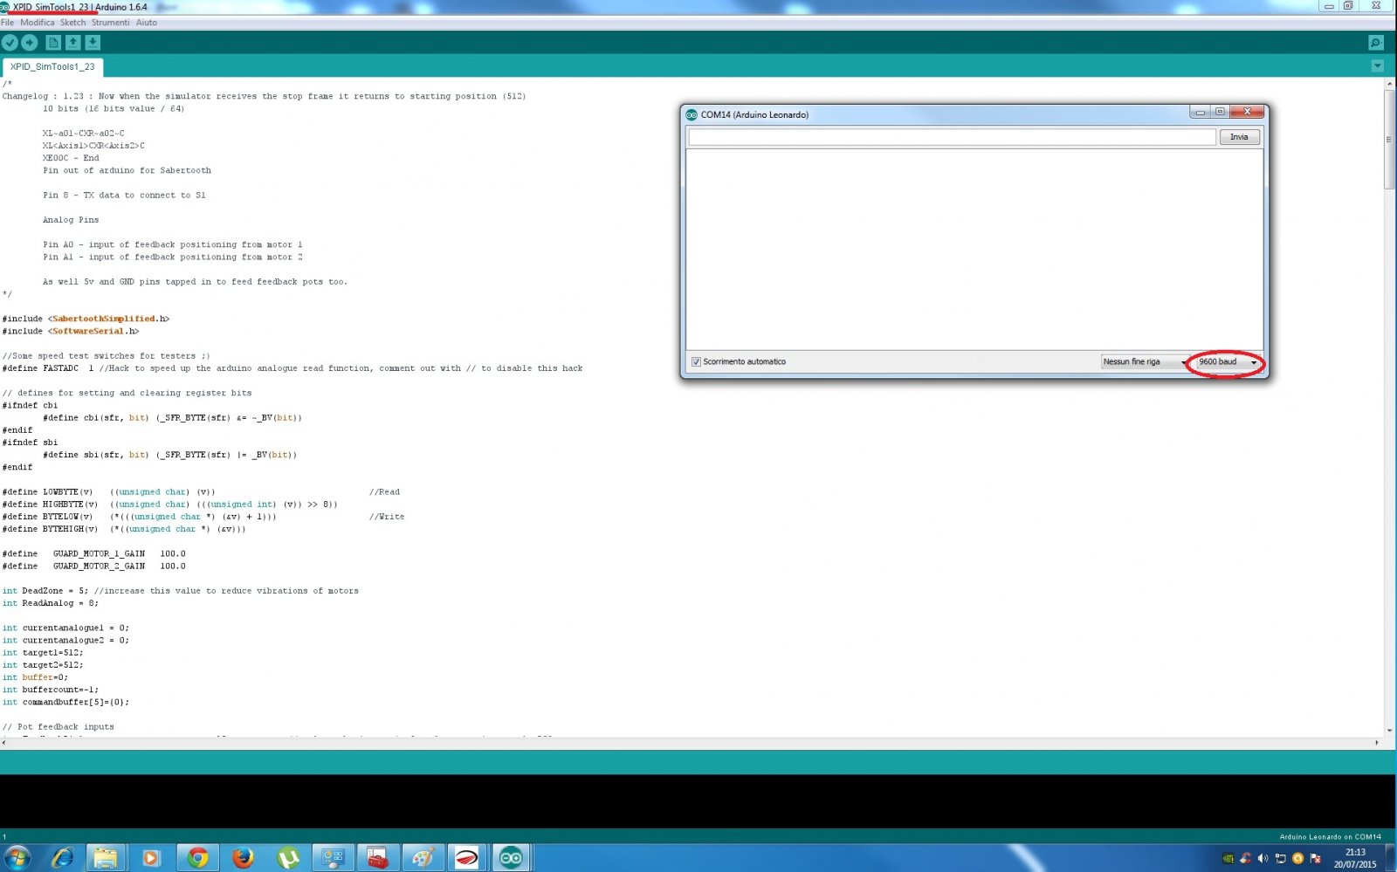
Task: Click the 'Analog Pins' comment line
Action: [x=71, y=220]
